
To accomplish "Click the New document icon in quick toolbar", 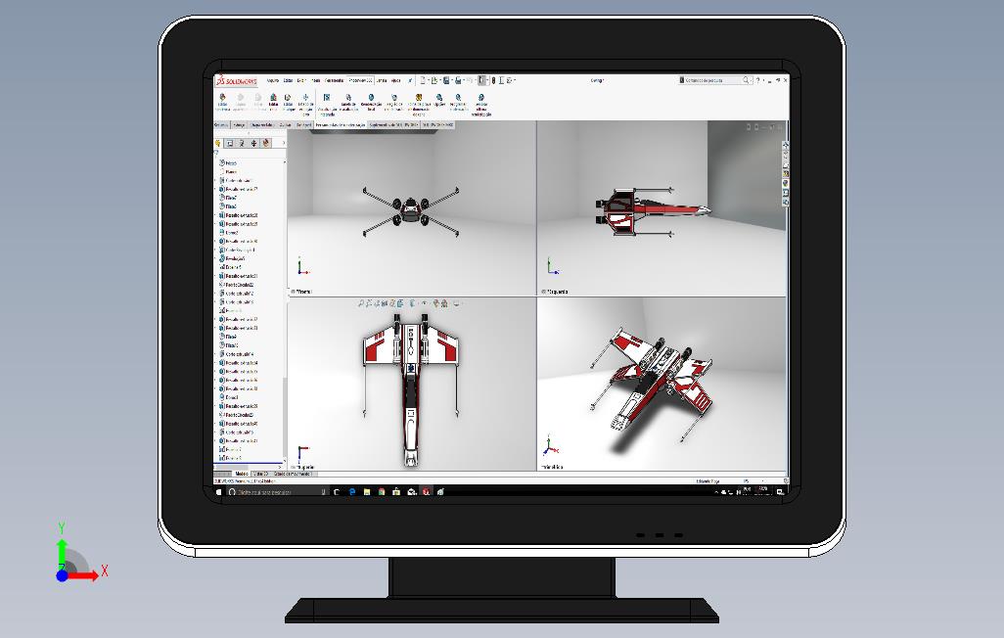I will pos(423,80).
